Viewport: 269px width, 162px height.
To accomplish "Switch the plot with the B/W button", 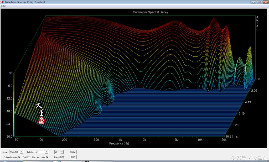I will click(x=73, y=157).
